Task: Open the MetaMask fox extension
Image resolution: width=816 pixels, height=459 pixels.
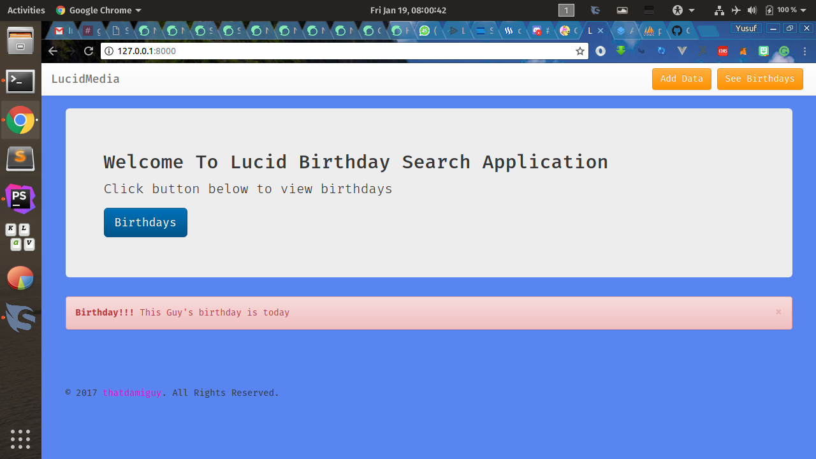Action: click(743, 51)
